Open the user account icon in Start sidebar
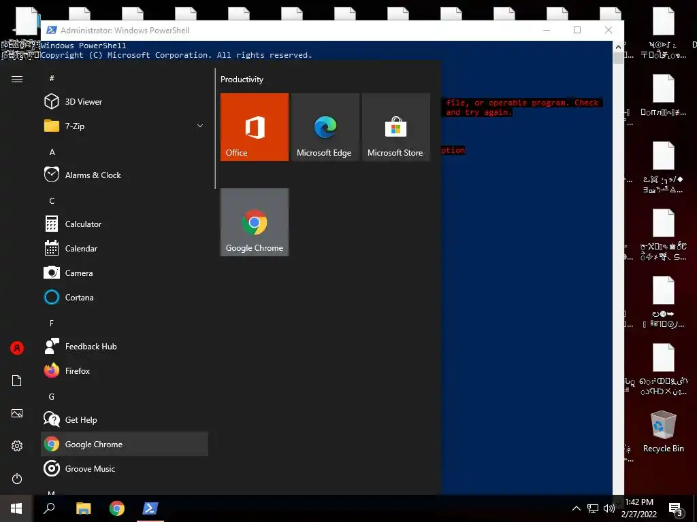 [x=17, y=348]
